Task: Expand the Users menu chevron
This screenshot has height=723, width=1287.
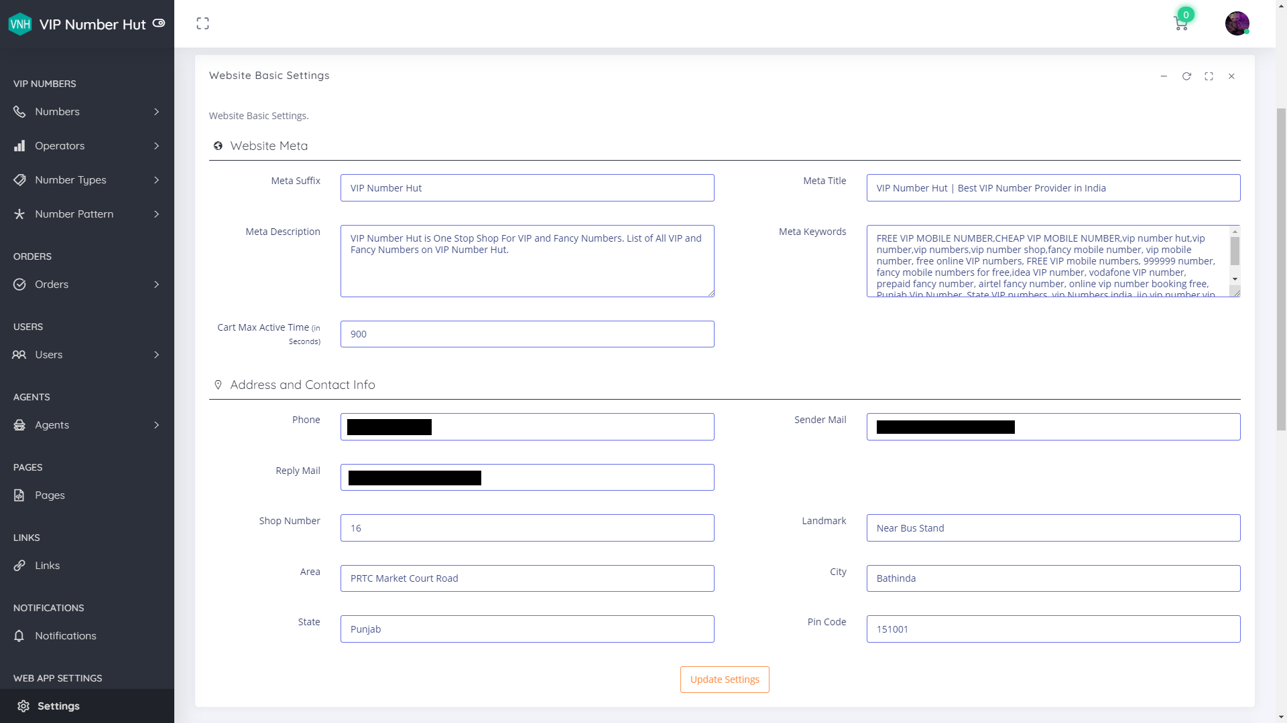Action: click(157, 355)
